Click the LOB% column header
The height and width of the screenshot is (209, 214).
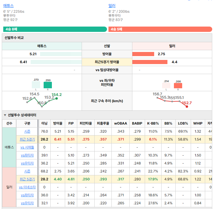[183, 123]
